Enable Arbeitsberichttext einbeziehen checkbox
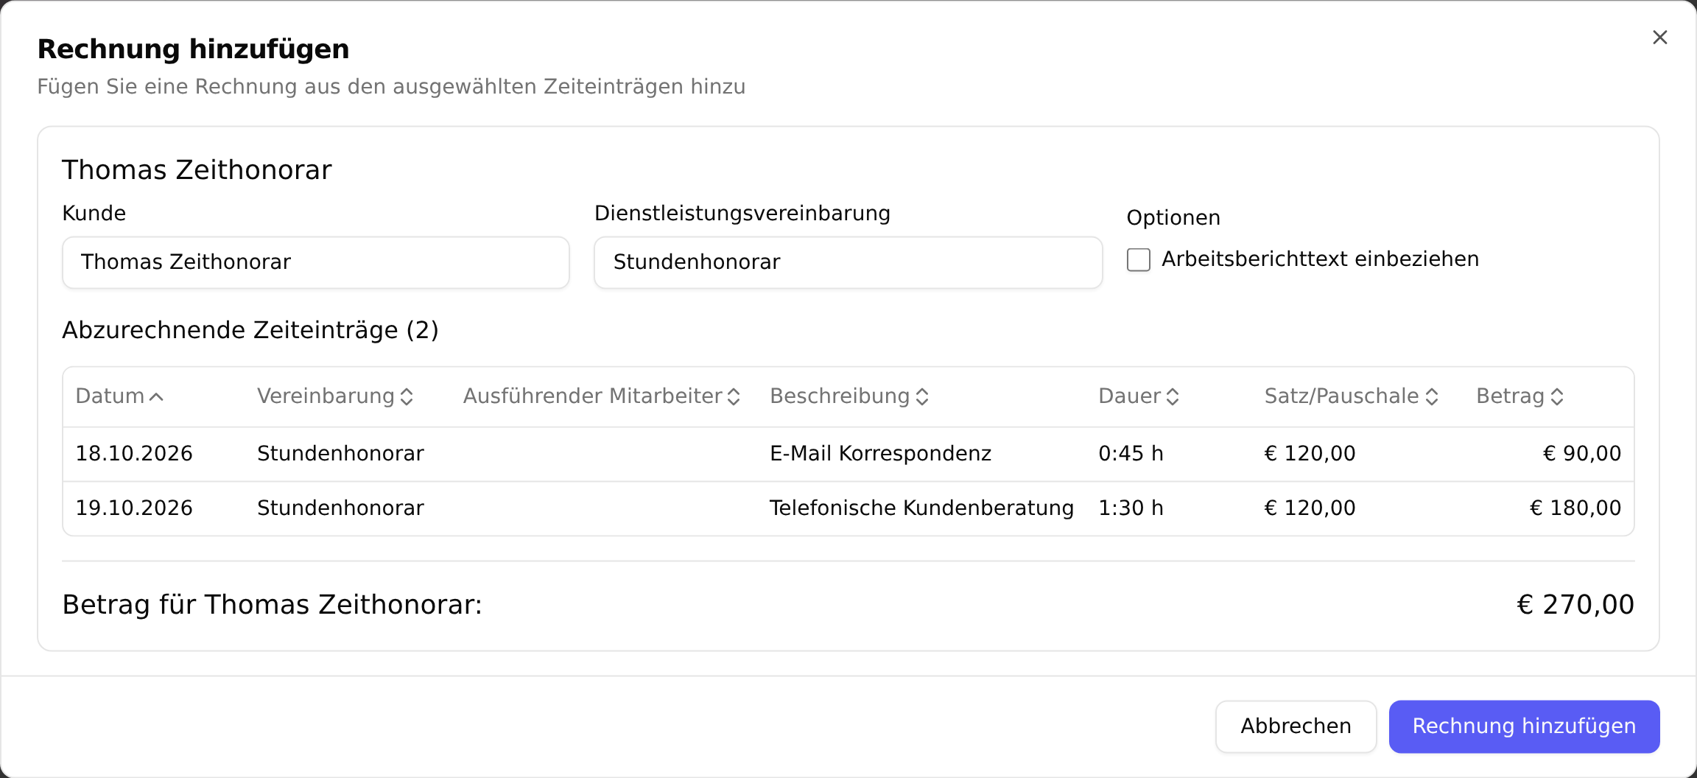This screenshot has height=778, width=1697. 1138,259
